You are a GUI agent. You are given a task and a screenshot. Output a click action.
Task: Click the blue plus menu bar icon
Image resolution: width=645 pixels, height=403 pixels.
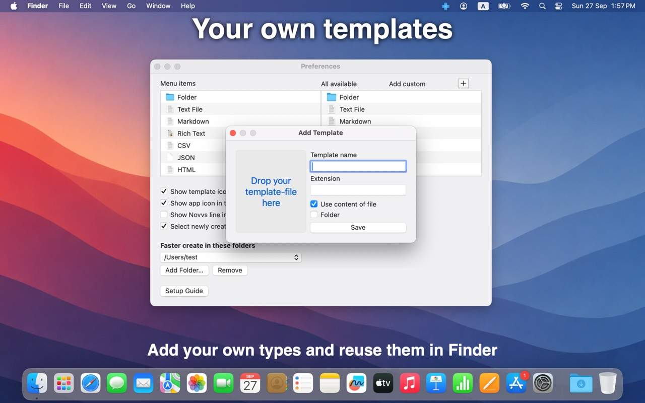click(x=445, y=6)
